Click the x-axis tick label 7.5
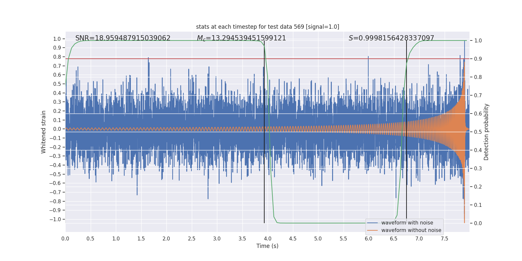 (444, 238)
